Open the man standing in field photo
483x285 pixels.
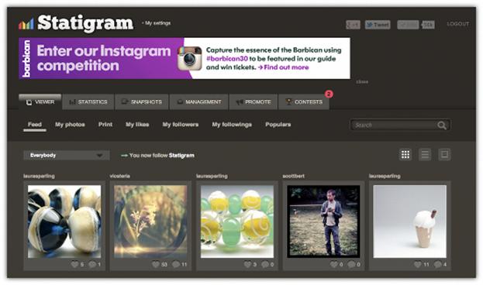pyautogui.click(x=323, y=221)
